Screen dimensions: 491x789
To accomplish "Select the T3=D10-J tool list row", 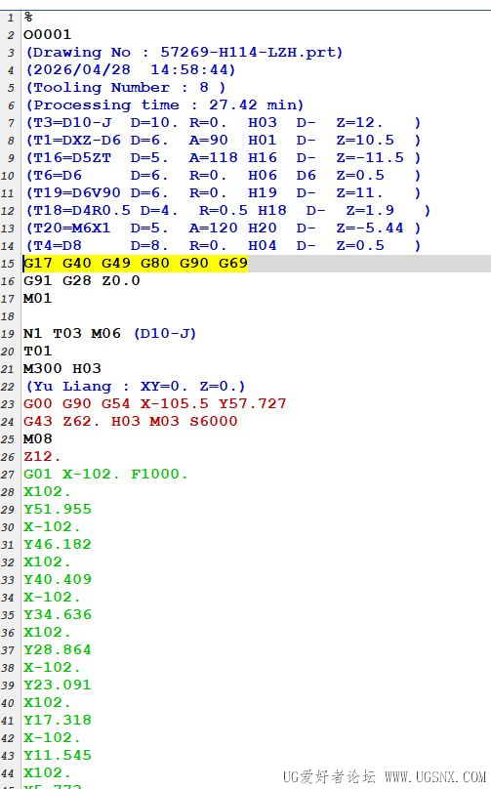I will 223,123.
